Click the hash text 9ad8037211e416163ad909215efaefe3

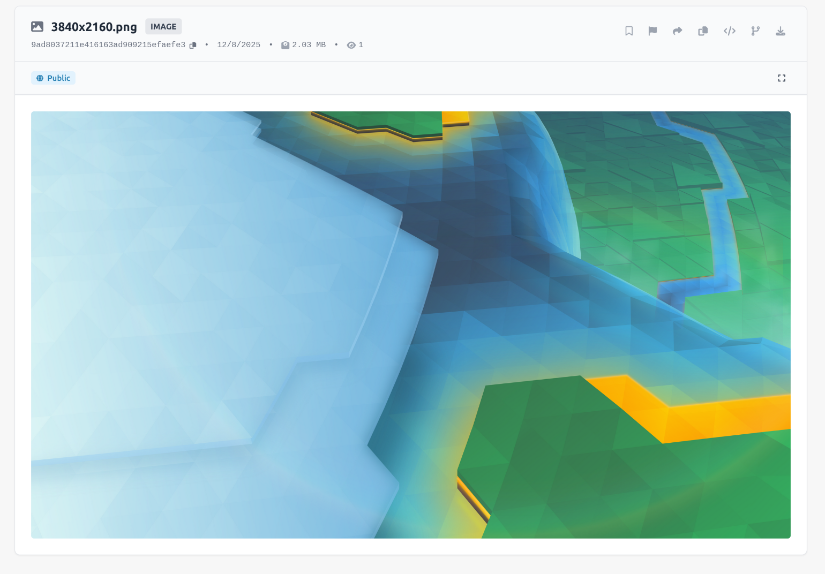point(108,45)
